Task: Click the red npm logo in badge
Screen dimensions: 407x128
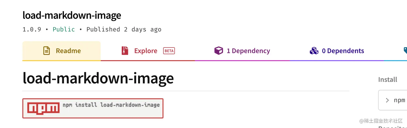Action: pos(43,108)
